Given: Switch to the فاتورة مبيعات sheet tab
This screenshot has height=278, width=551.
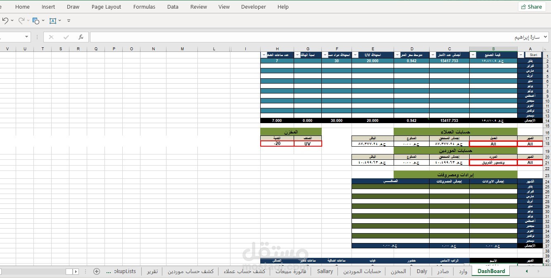Looking at the screenshot, I should pos(291,271).
